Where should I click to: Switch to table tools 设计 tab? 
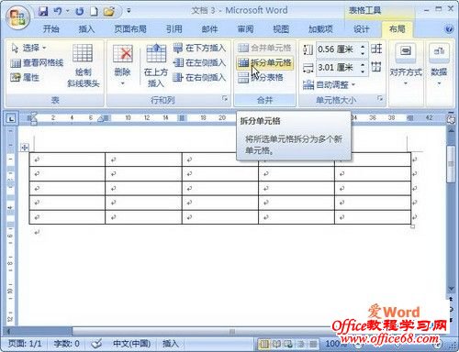click(362, 29)
